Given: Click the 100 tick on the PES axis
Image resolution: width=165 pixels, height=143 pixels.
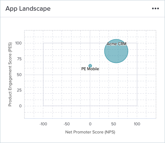Looking at the screenshot, I should coord(18,43).
